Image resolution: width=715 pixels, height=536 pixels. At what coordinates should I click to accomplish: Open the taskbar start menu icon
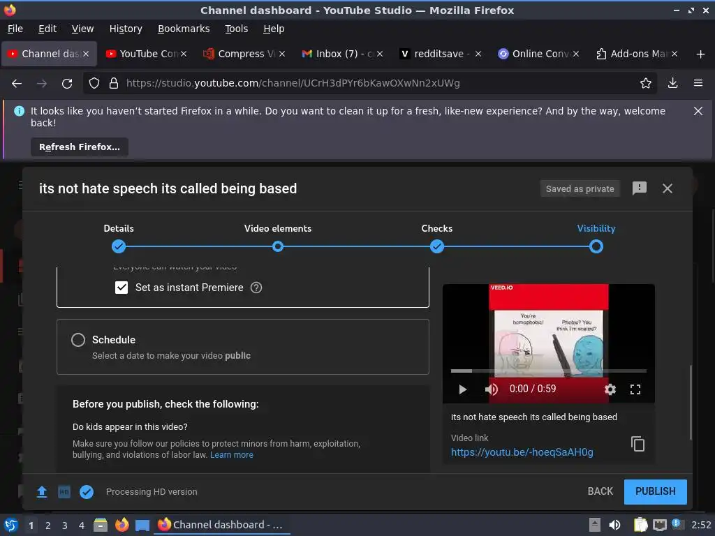tap(11, 525)
